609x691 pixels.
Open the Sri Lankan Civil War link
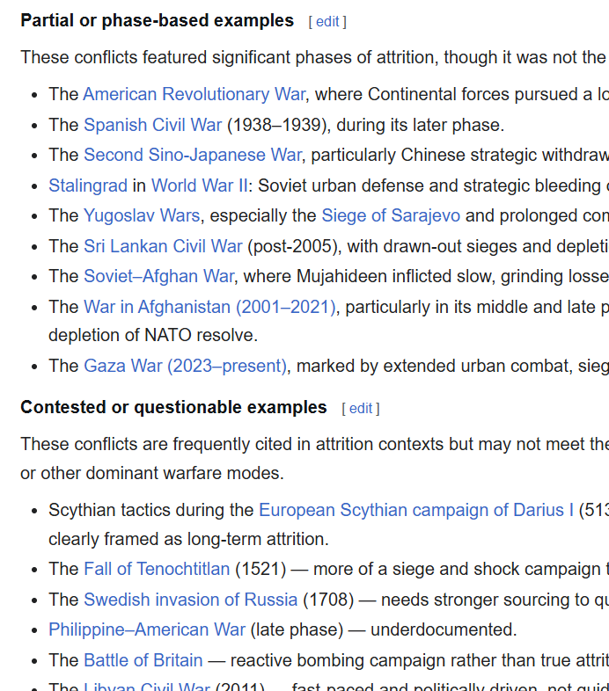coord(163,246)
